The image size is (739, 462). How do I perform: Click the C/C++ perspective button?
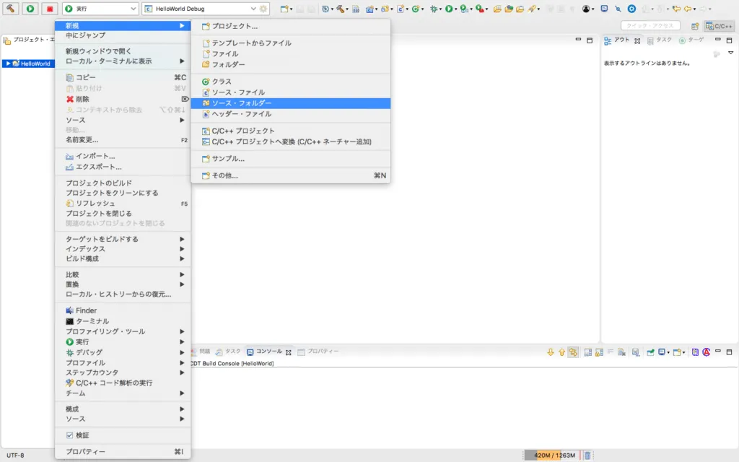pos(720,26)
